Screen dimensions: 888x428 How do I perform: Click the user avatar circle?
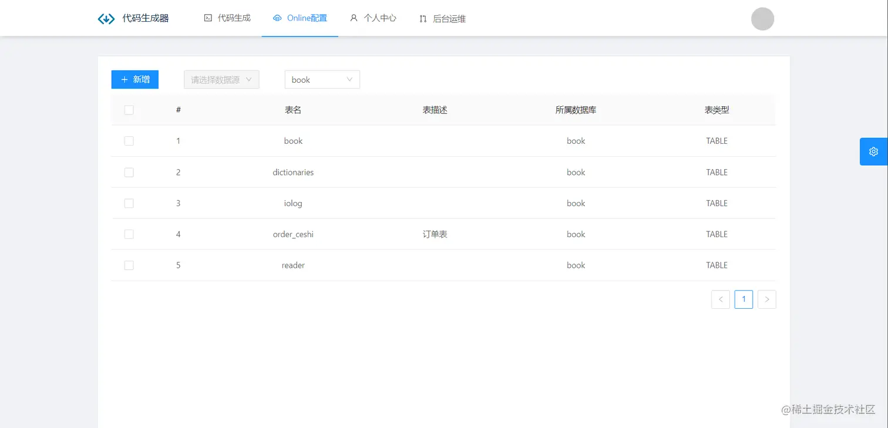point(762,19)
